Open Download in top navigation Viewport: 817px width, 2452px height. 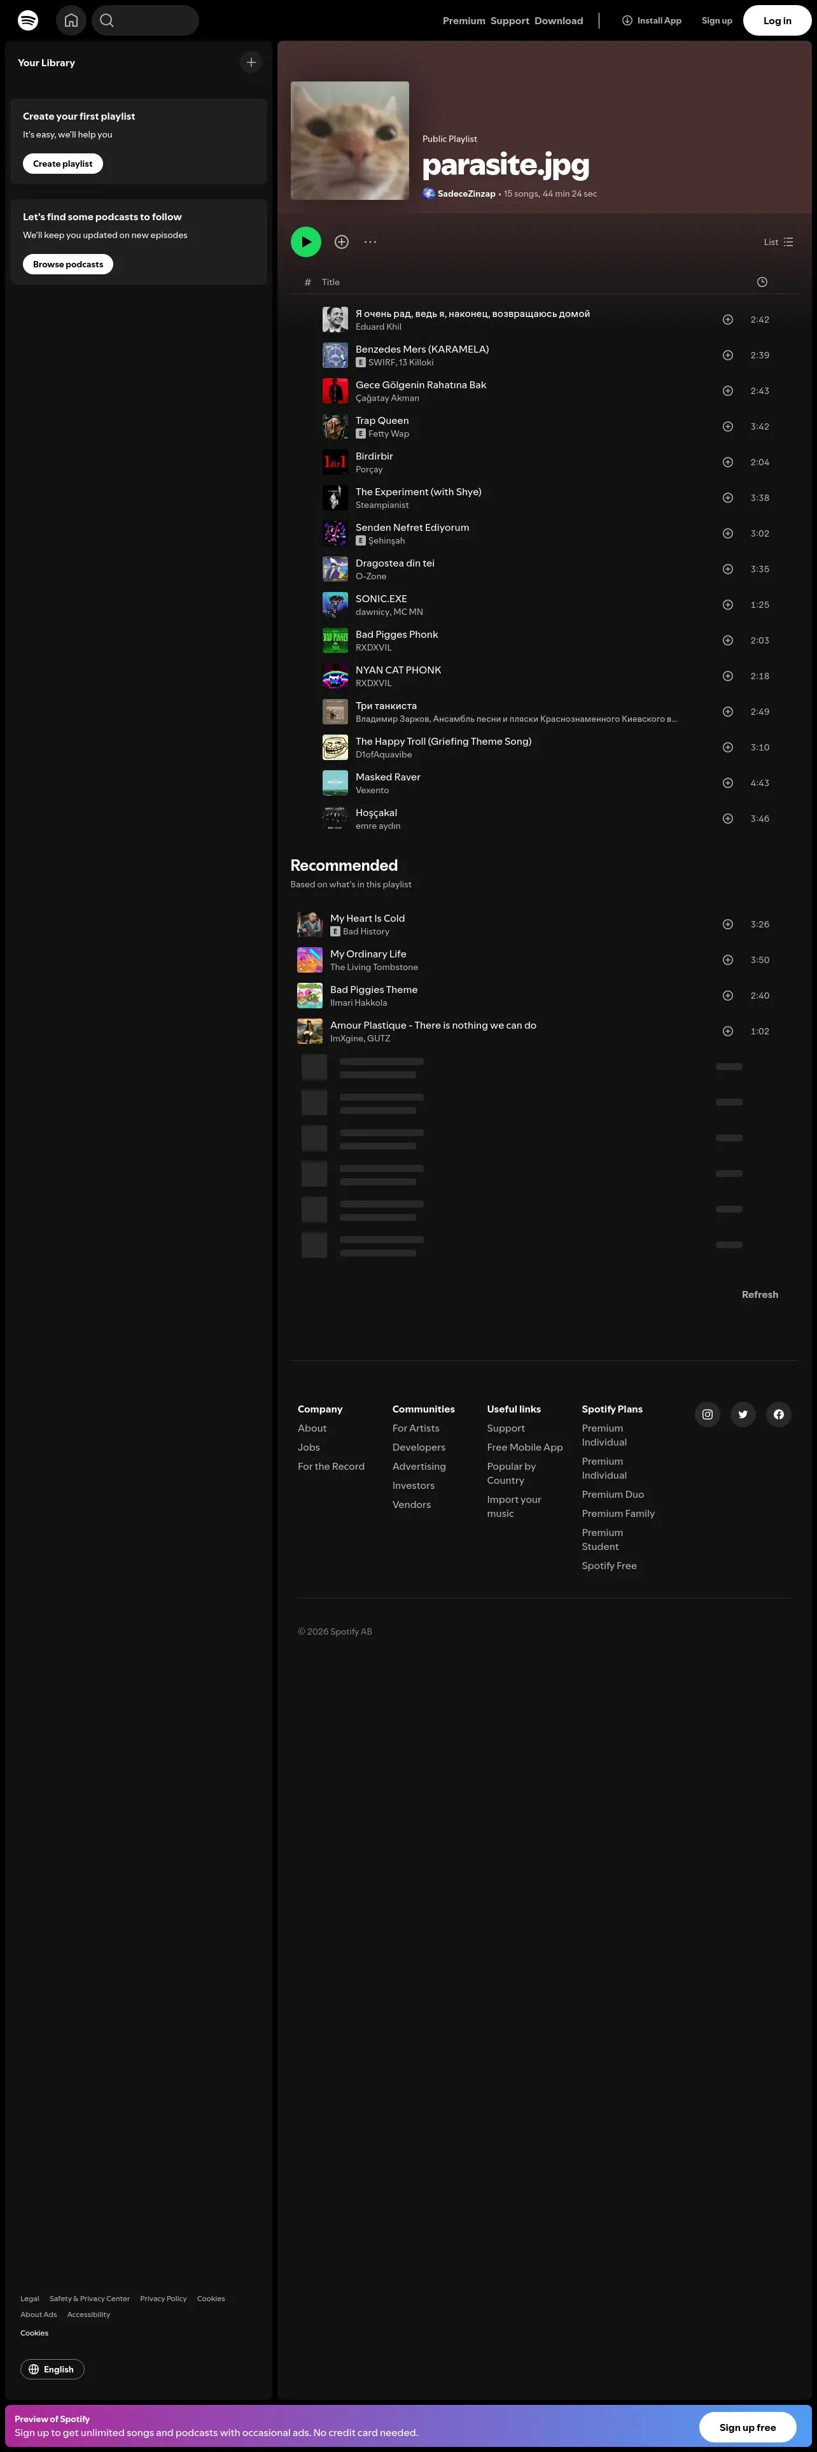(559, 21)
